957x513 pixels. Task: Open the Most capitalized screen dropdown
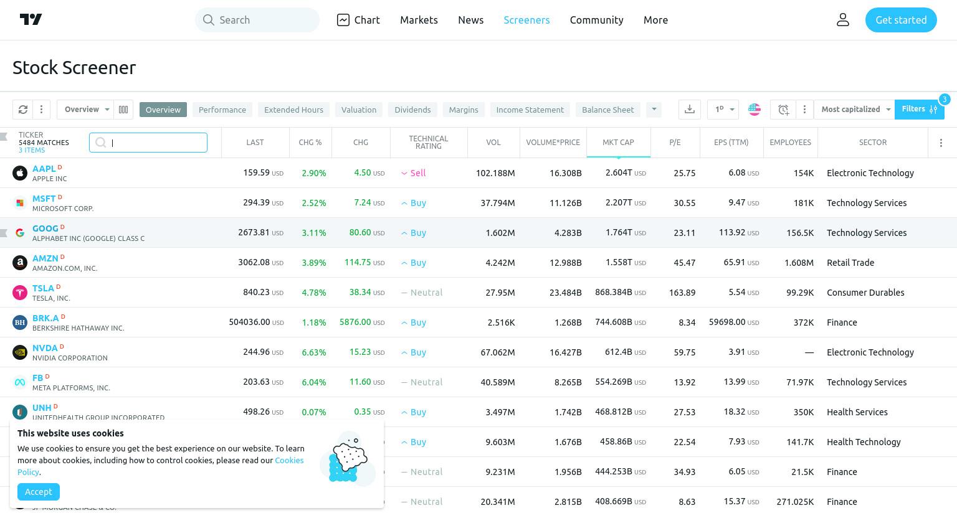854,110
